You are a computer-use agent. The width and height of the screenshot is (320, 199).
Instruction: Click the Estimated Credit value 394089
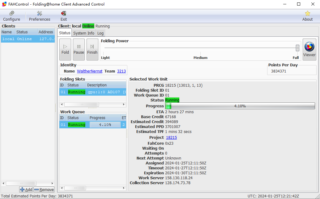click(x=171, y=122)
